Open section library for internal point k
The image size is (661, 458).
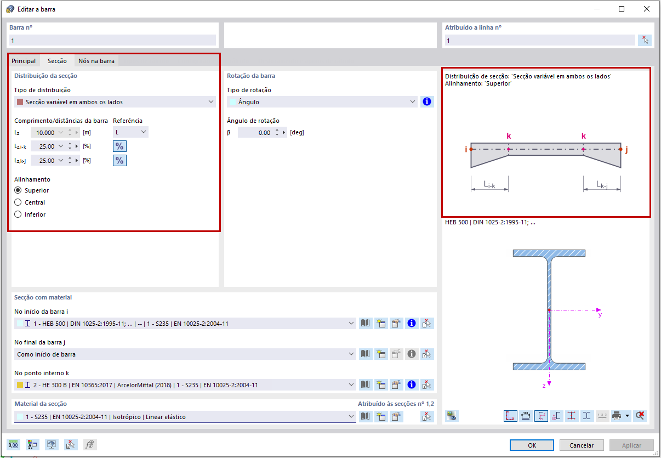366,385
